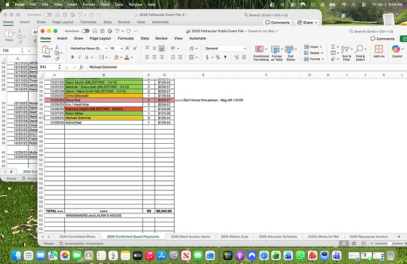Screen dimensions: 407x264
Task: Open Music app in the Dock
Action: click(150, 256)
